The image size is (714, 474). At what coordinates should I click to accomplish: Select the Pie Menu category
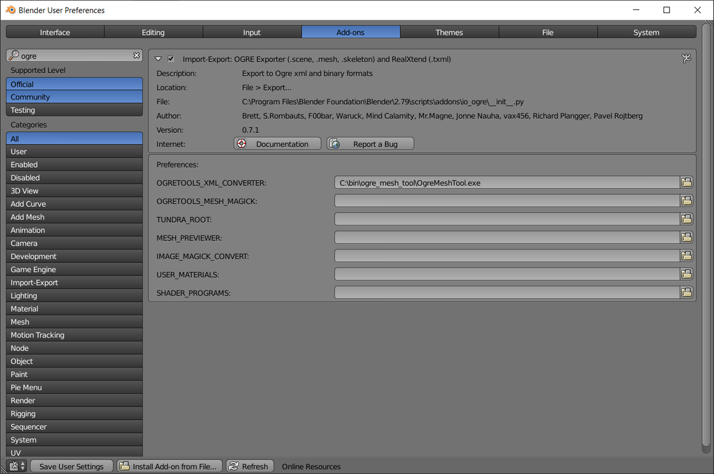[x=75, y=387]
